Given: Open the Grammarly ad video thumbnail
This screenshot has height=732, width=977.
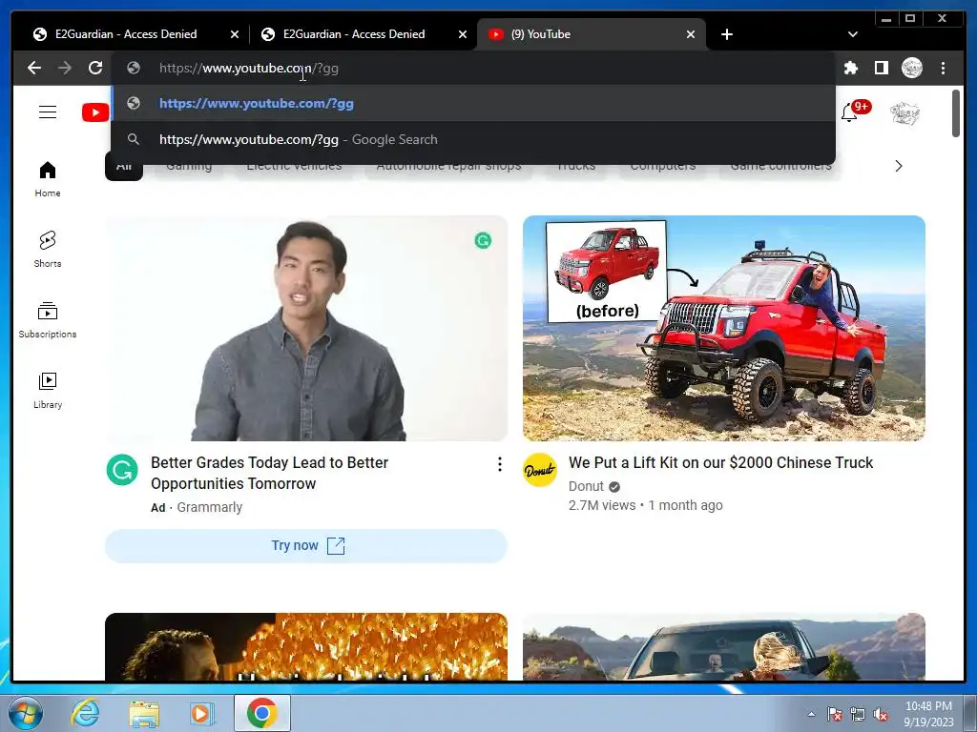Looking at the screenshot, I should pyautogui.click(x=306, y=328).
